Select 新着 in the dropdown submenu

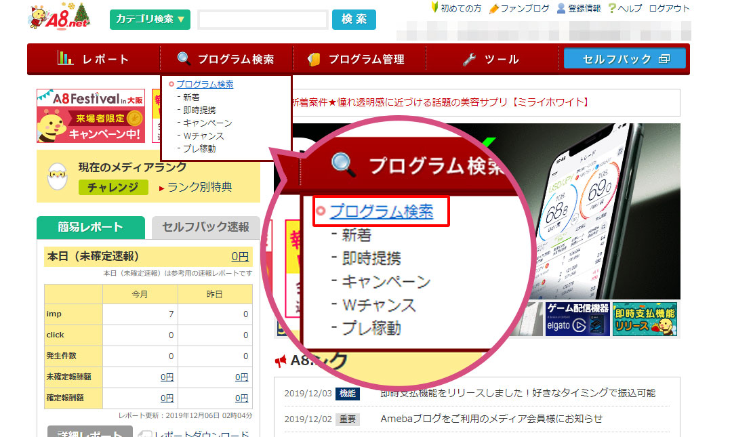pyautogui.click(x=191, y=97)
